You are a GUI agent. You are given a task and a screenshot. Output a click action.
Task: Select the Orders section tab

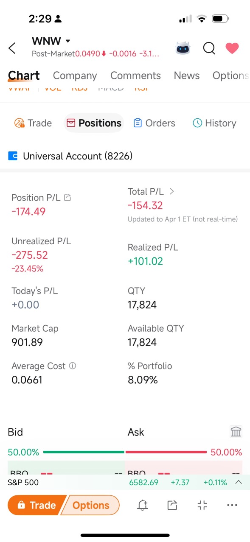click(x=154, y=123)
